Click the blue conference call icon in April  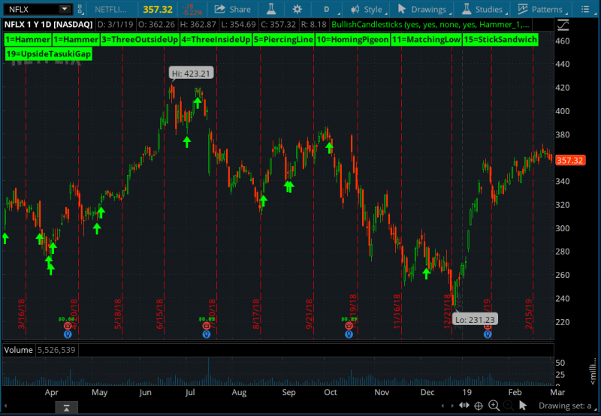(68, 334)
